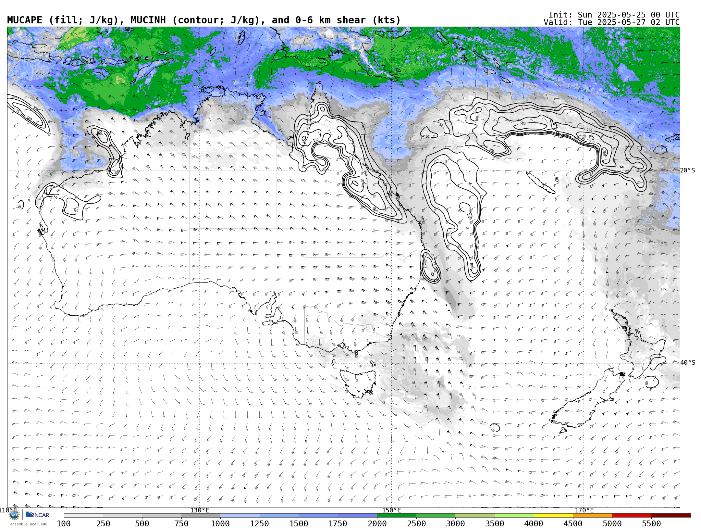
Task: Pick the yellow segment between 4000 and 4500
Action: point(553,516)
